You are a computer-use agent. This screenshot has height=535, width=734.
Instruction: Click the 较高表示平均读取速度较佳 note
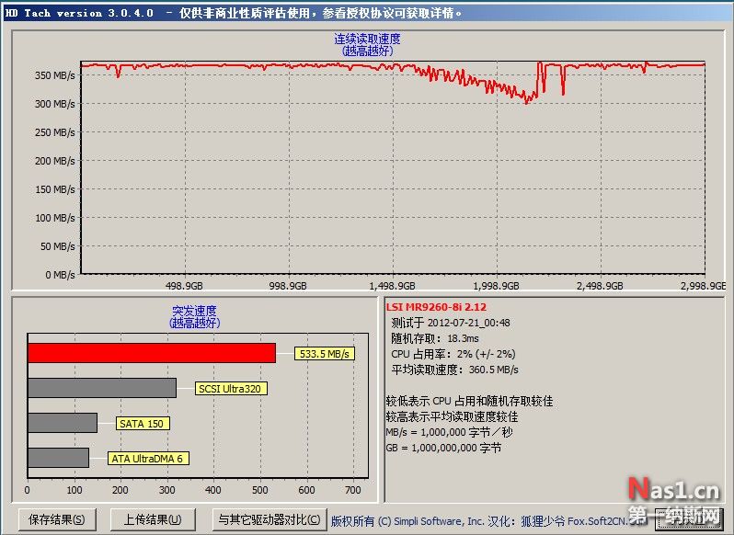point(452,416)
